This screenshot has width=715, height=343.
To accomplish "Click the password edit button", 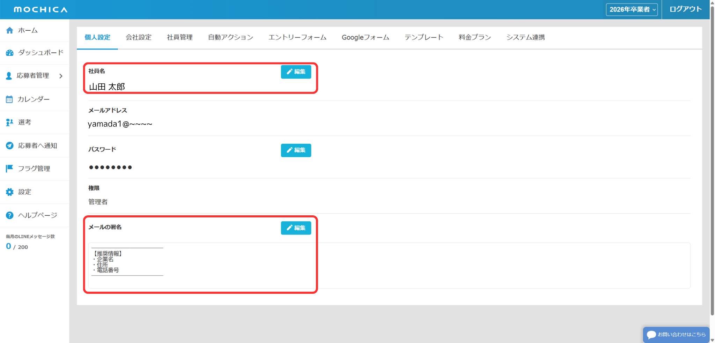I will coord(296,150).
